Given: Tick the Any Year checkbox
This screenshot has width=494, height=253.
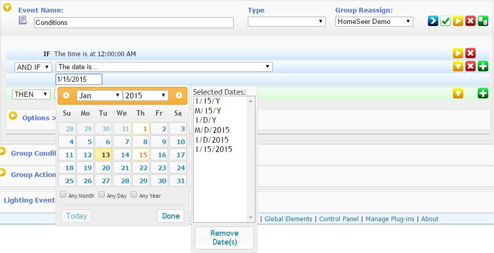Looking at the screenshot, I should coord(134,195).
